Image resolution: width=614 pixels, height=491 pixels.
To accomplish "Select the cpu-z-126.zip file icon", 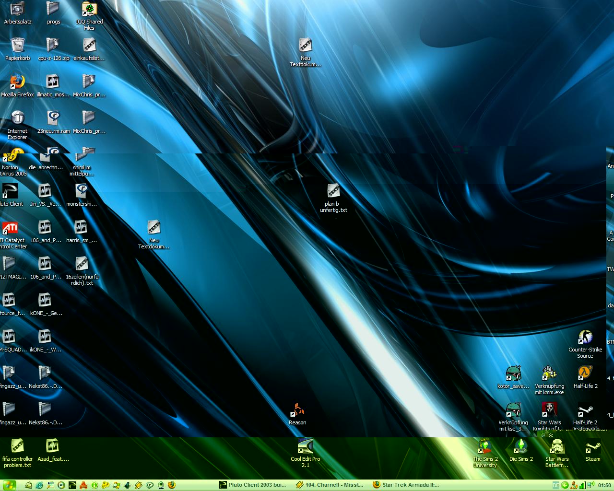I will (x=53, y=46).
